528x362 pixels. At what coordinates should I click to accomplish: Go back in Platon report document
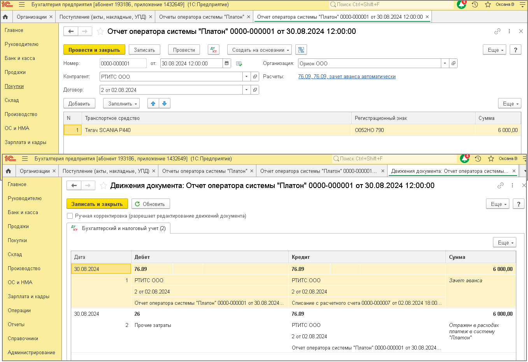pos(71,32)
